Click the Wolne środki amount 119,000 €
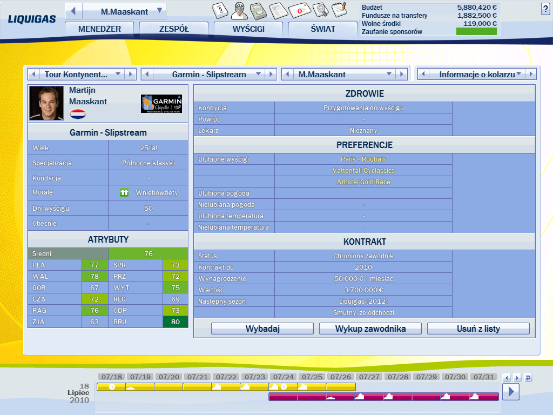 480,23
